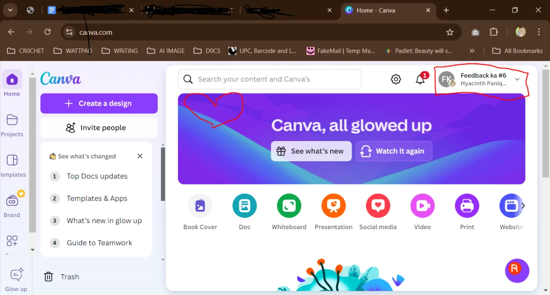
Task: Open the browser extensions menu
Action: coord(494,32)
